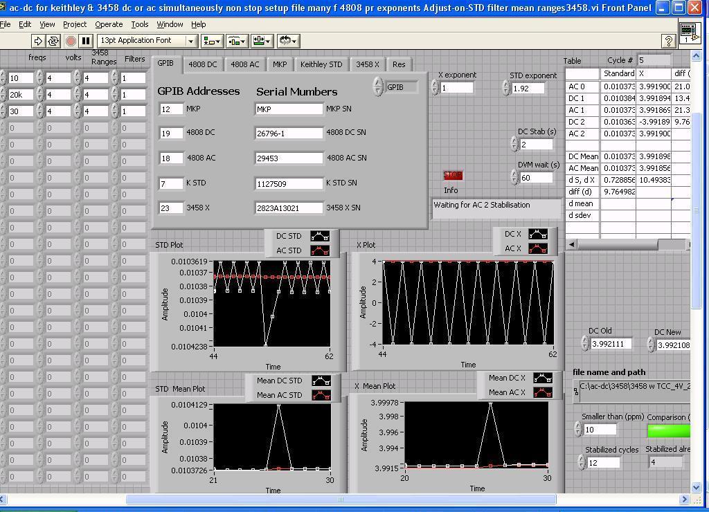The width and height of the screenshot is (709, 512).
Task: Open the Window menu
Action: pyautogui.click(x=170, y=24)
